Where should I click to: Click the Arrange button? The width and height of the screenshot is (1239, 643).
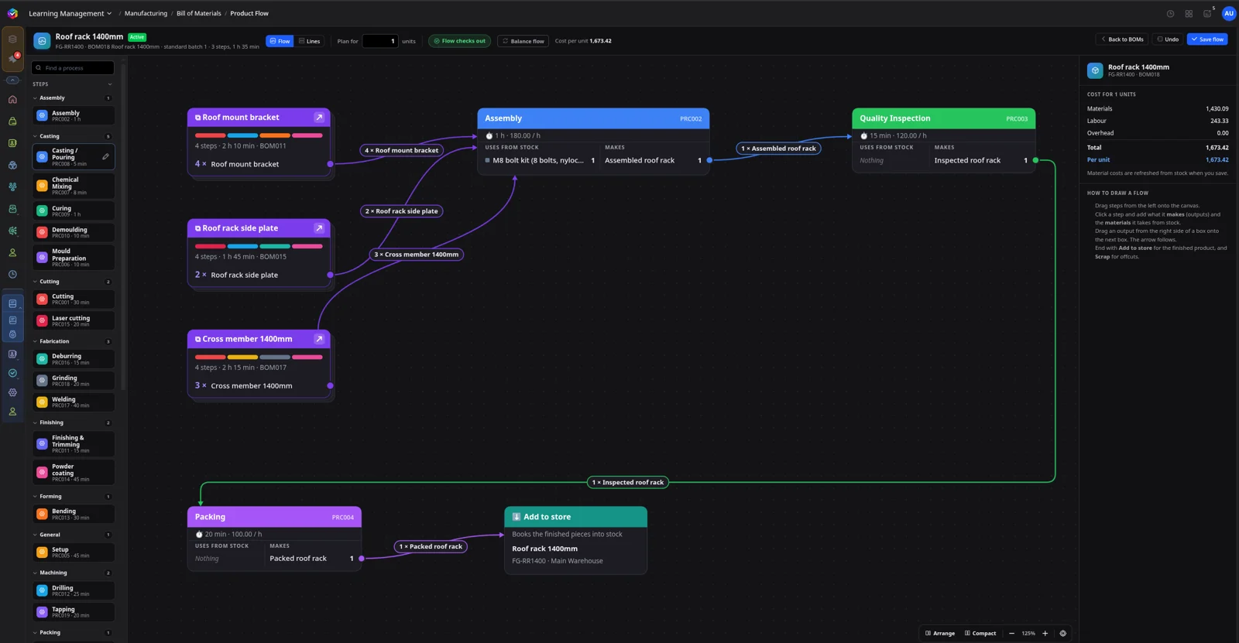tap(940, 633)
